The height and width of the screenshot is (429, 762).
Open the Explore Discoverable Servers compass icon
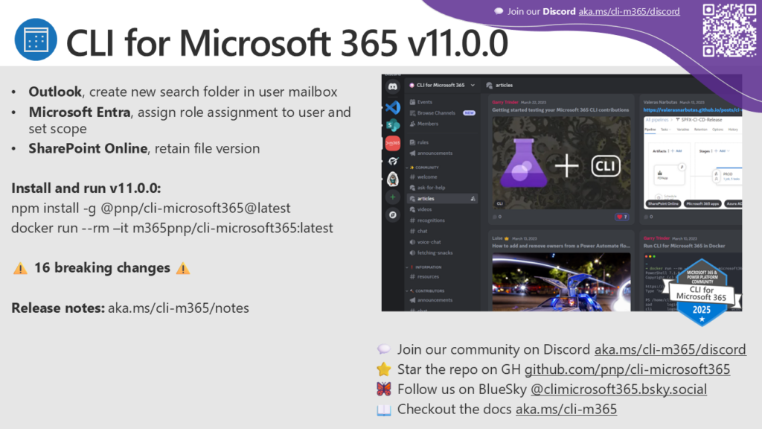[x=393, y=215]
